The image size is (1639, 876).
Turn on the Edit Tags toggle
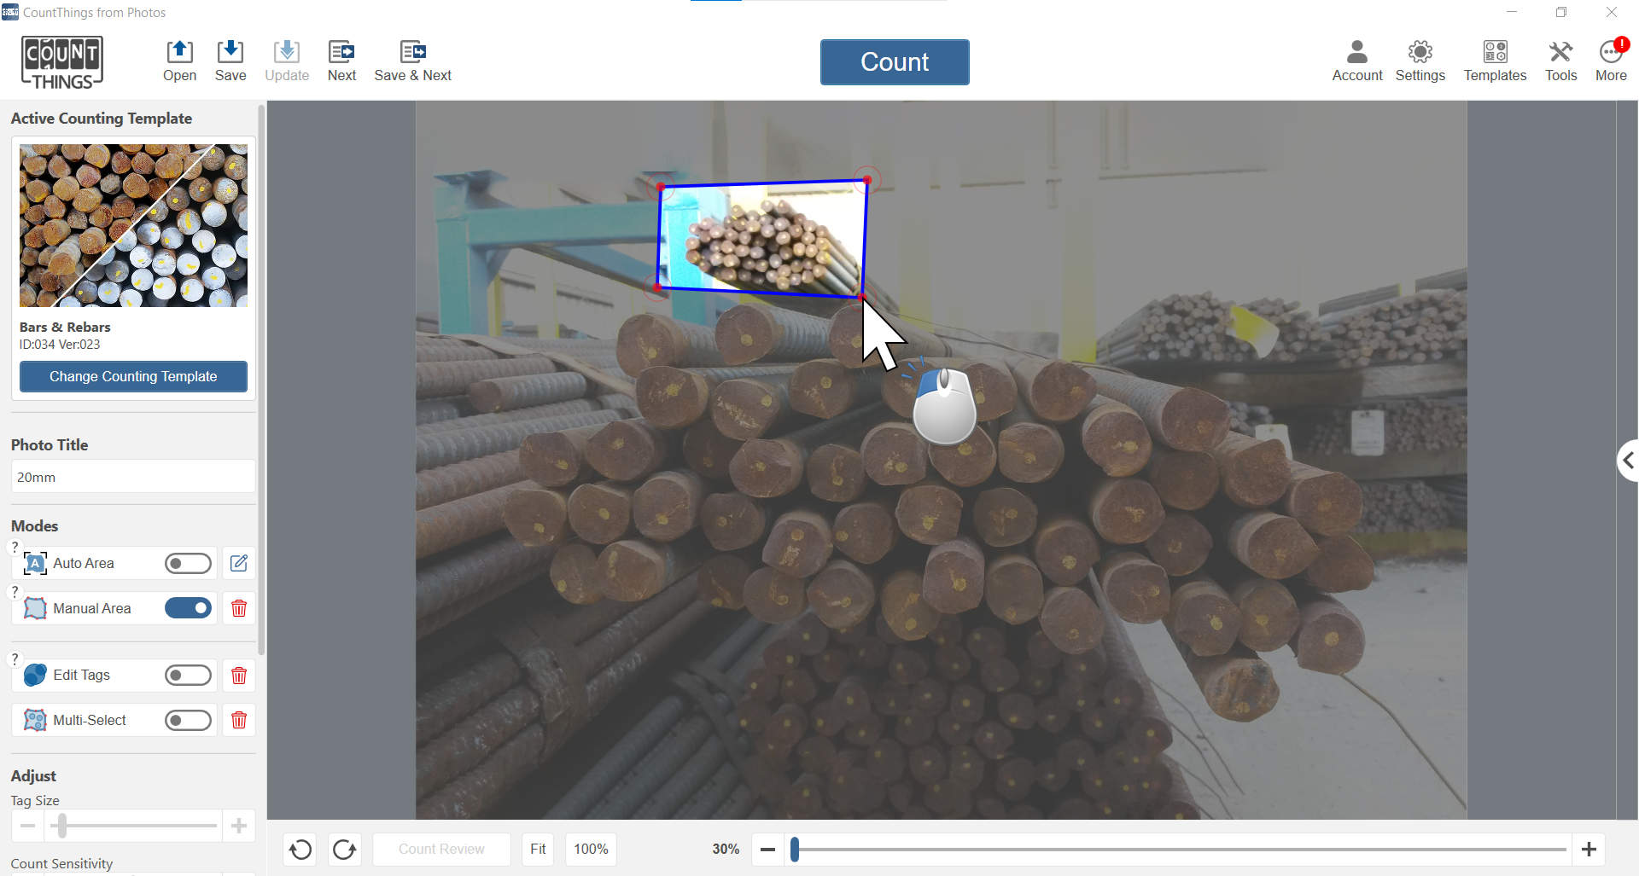pyautogui.click(x=188, y=676)
